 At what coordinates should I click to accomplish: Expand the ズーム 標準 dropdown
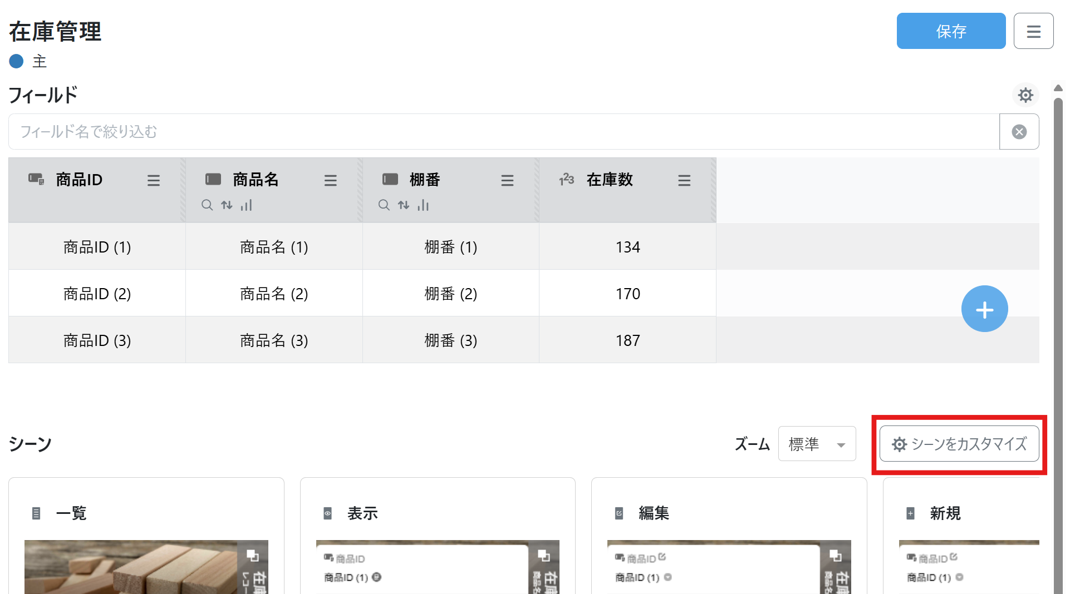pyautogui.click(x=817, y=444)
